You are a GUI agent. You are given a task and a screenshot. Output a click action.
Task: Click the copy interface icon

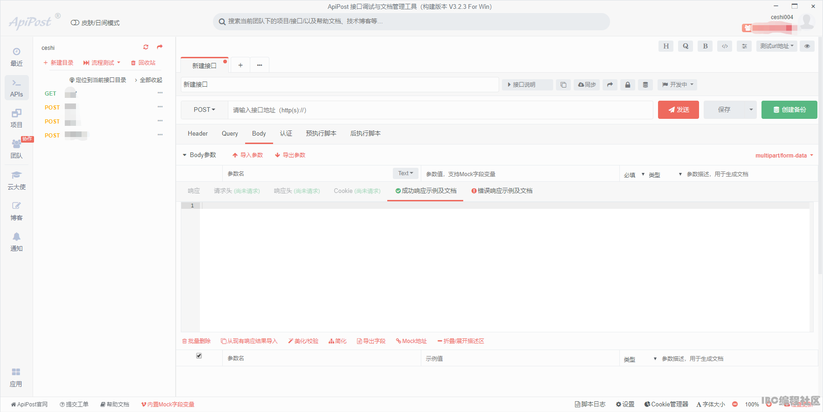point(563,85)
